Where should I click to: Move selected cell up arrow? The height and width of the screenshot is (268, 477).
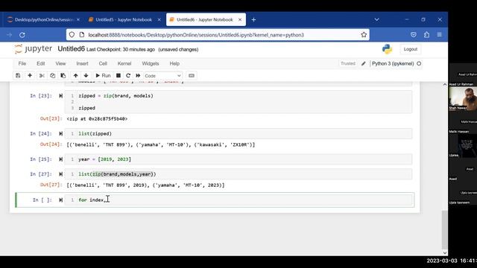click(75, 75)
